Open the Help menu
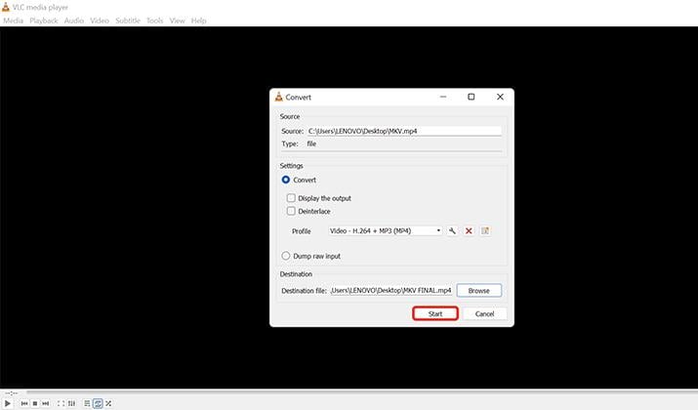The height and width of the screenshot is (410, 698). (x=198, y=20)
